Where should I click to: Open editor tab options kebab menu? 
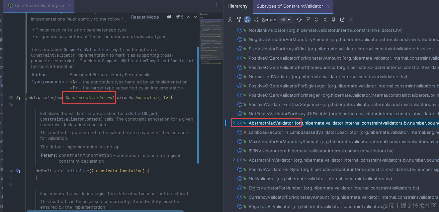point(217,6)
